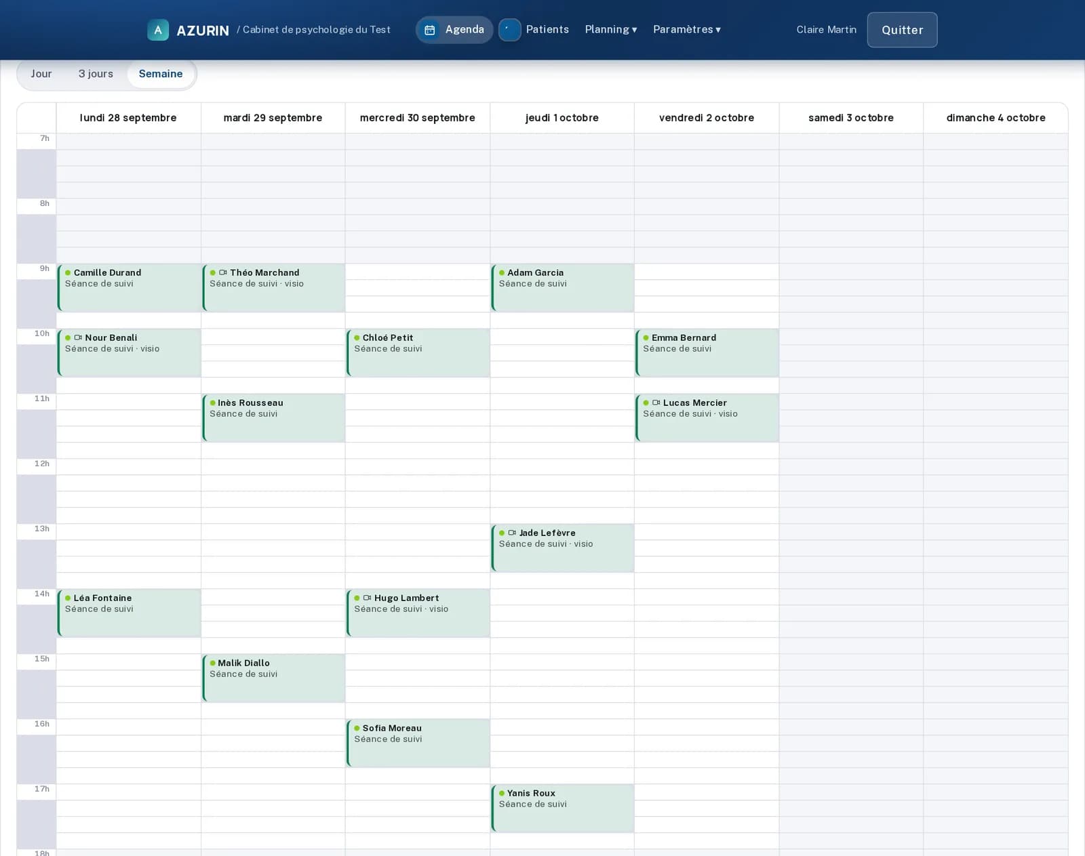Screen dimensions: 1085x856
Task: Click the mardi 29 septembre header
Action: (x=273, y=118)
